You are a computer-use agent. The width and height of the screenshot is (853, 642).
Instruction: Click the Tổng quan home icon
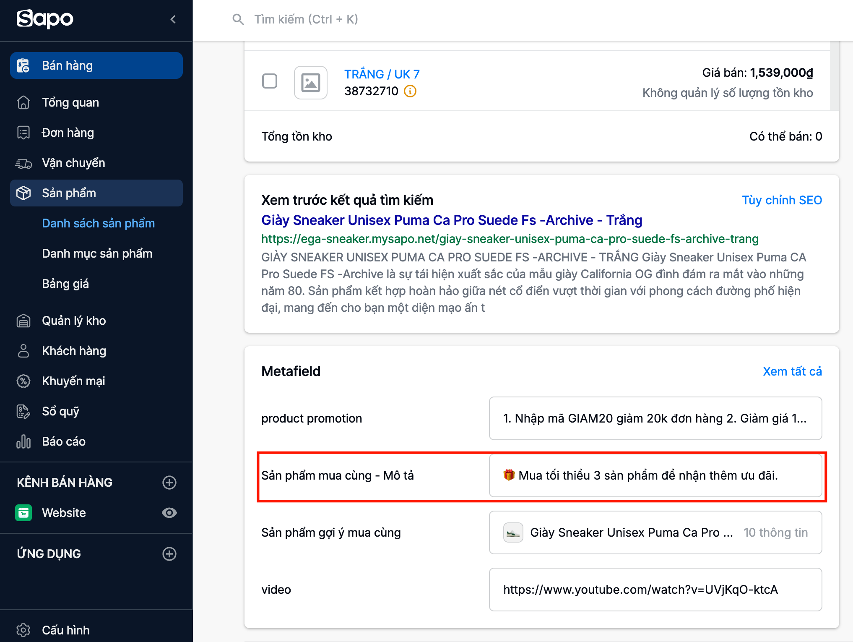click(23, 102)
